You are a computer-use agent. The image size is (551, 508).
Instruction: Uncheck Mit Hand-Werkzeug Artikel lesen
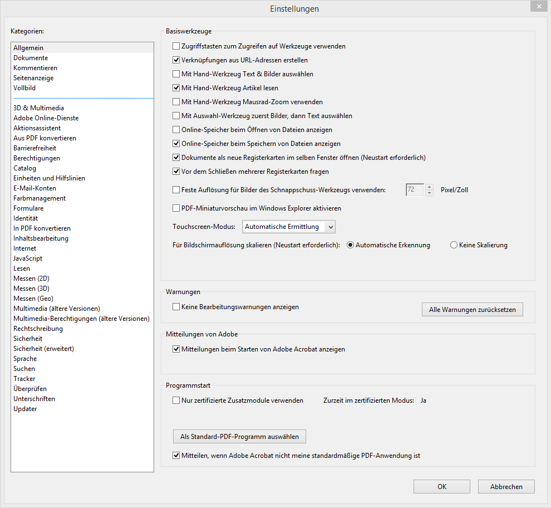176,88
